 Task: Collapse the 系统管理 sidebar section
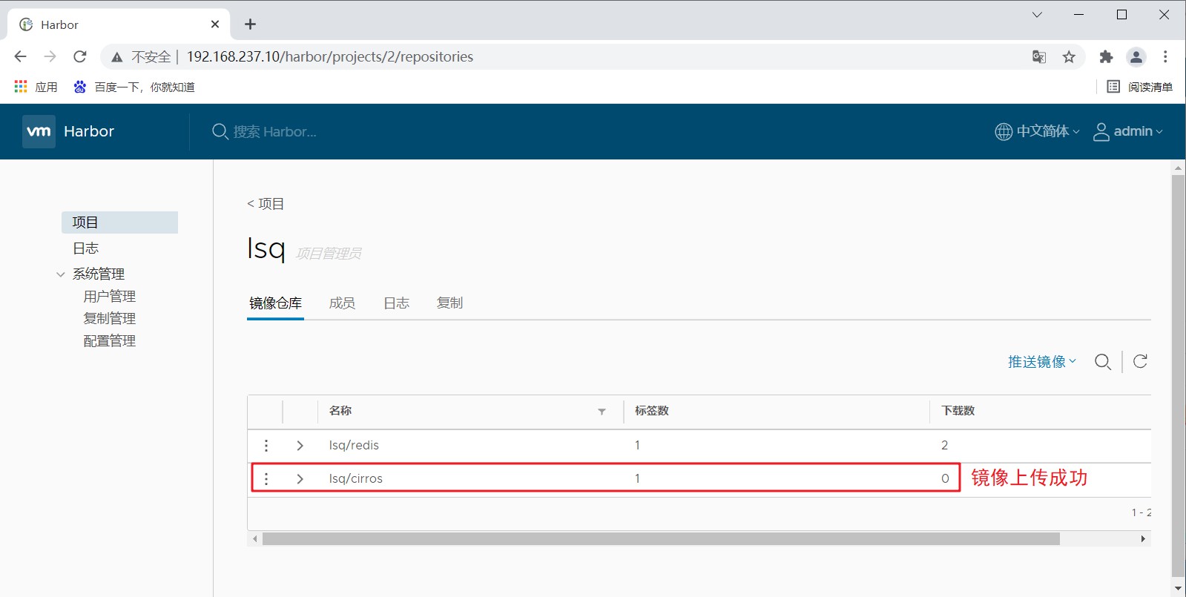point(61,274)
